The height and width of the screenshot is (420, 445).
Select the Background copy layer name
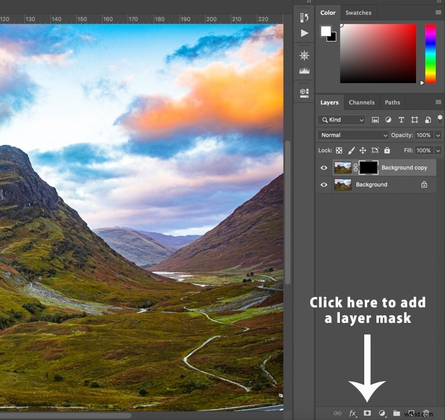tap(404, 168)
